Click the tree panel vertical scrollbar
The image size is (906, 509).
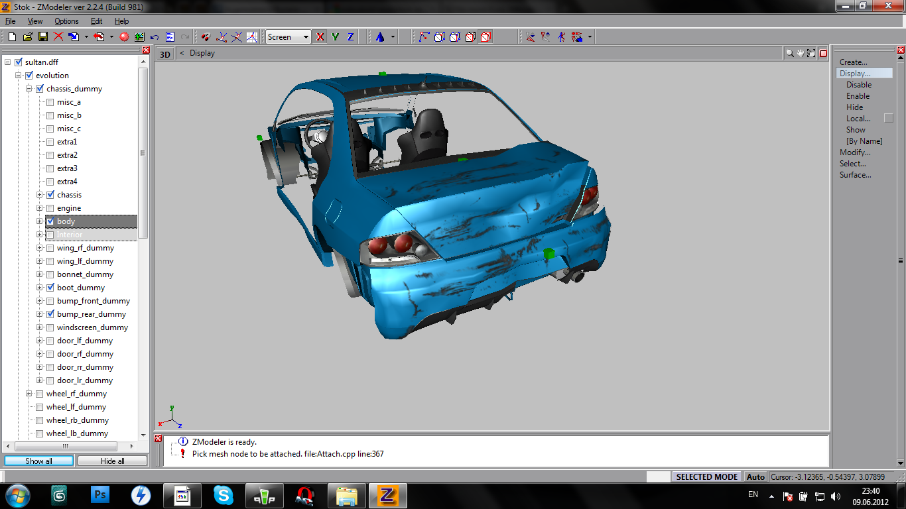pos(143,152)
